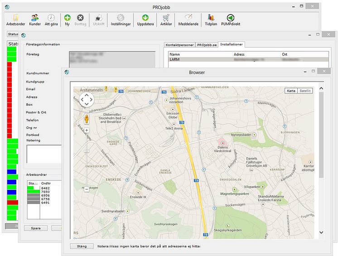Click the Street View pegman icon
The width and height of the screenshot is (338, 256).
click(x=87, y=119)
